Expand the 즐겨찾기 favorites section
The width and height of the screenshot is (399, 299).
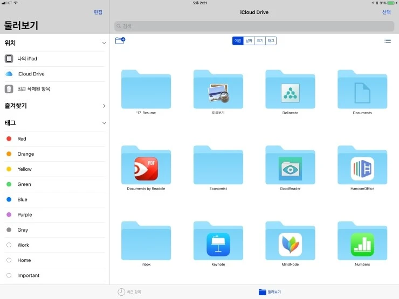click(x=104, y=106)
